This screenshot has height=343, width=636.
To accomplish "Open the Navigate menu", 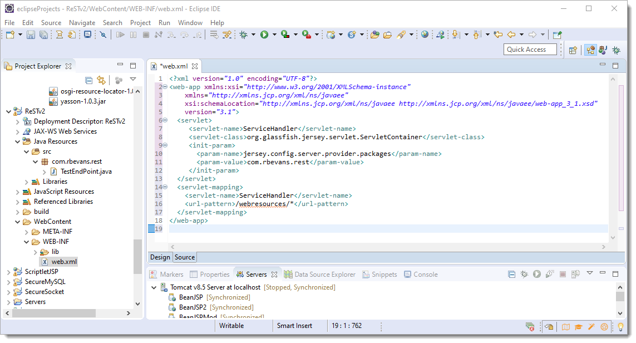I will point(82,23).
